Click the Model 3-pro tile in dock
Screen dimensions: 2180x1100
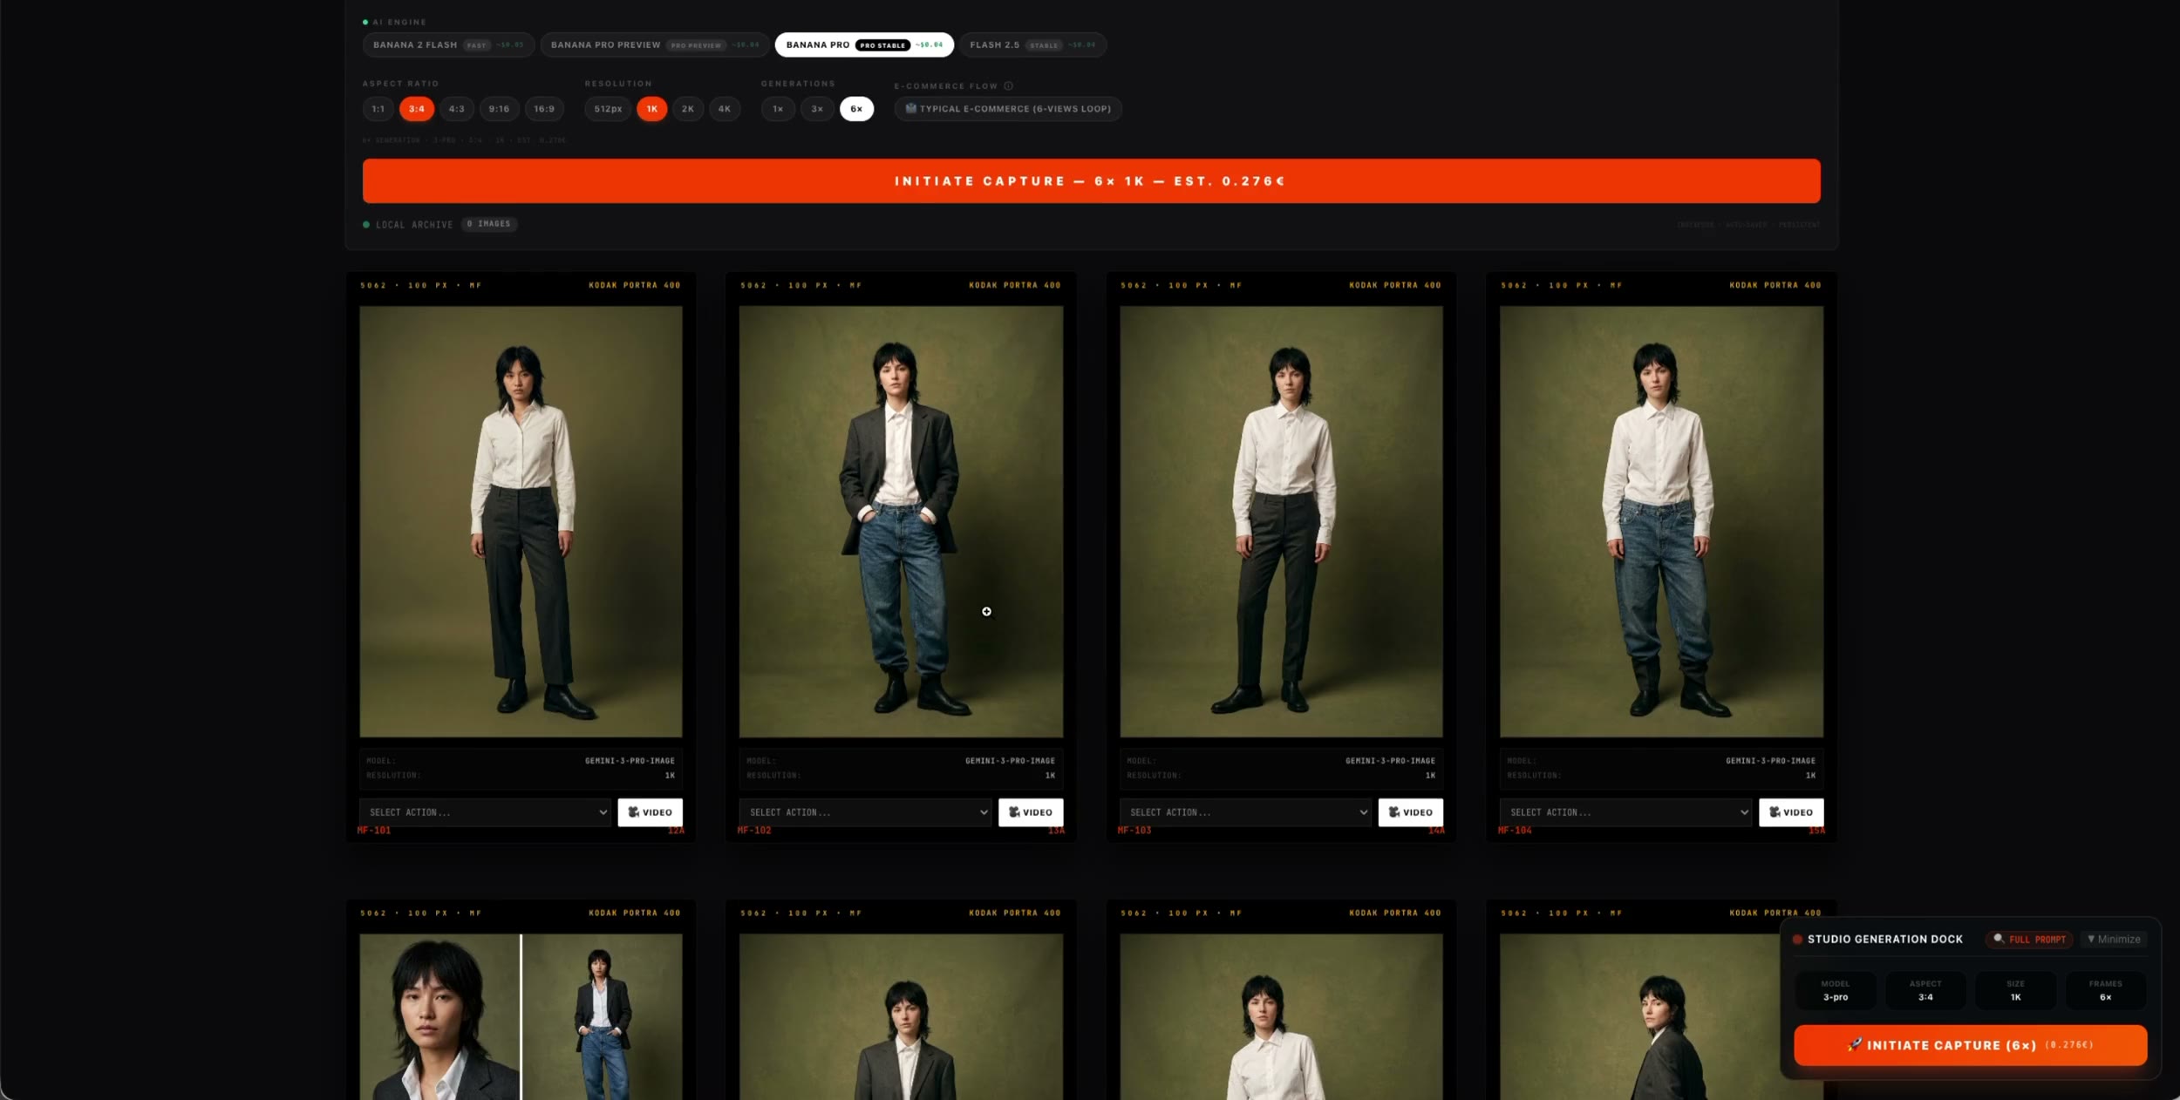(x=1836, y=990)
